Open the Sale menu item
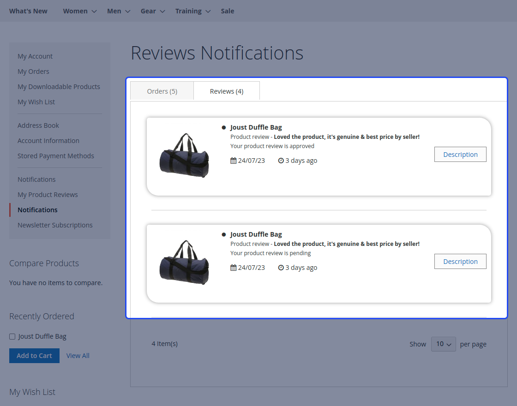 228,11
